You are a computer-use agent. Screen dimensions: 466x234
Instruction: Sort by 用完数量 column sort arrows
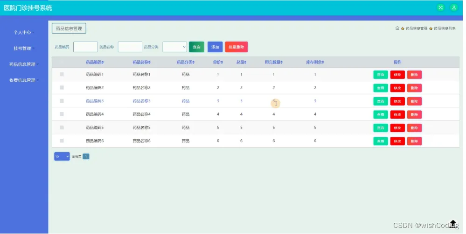[x=281, y=62]
